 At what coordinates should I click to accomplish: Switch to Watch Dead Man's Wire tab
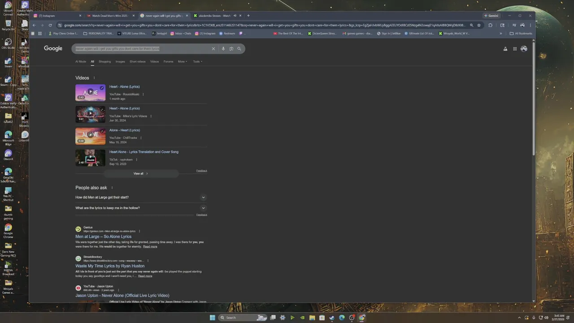tap(110, 16)
